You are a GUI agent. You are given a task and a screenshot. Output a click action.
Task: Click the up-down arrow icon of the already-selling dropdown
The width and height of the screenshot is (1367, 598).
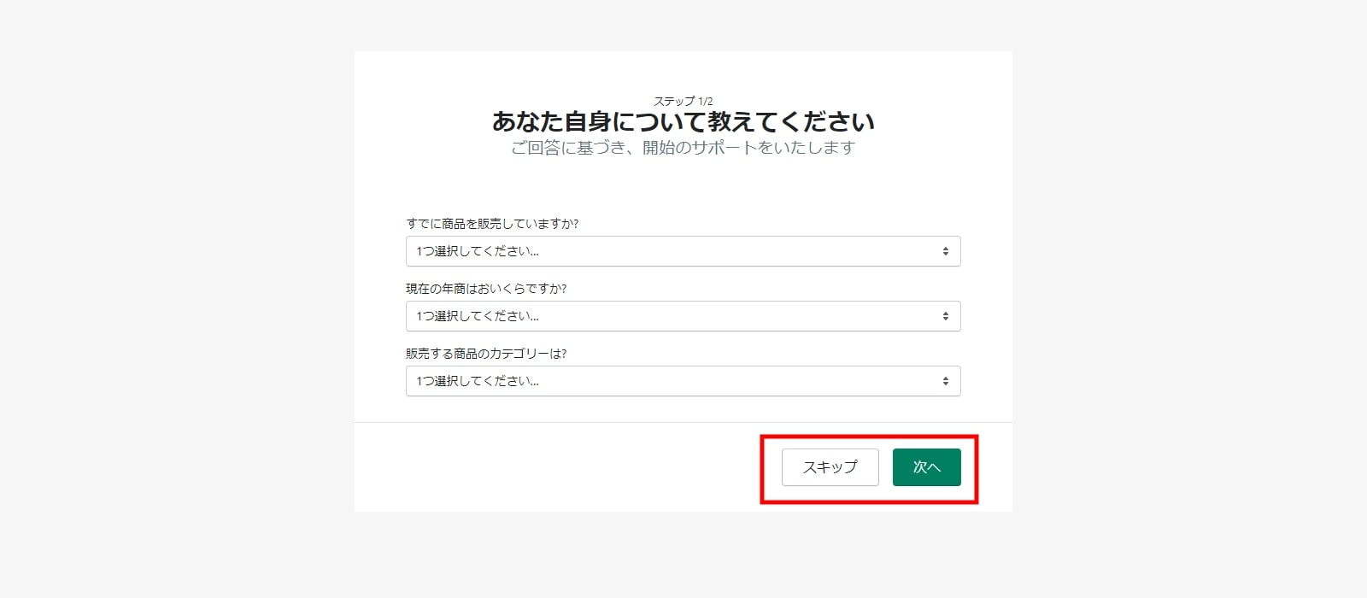(x=945, y=251)
